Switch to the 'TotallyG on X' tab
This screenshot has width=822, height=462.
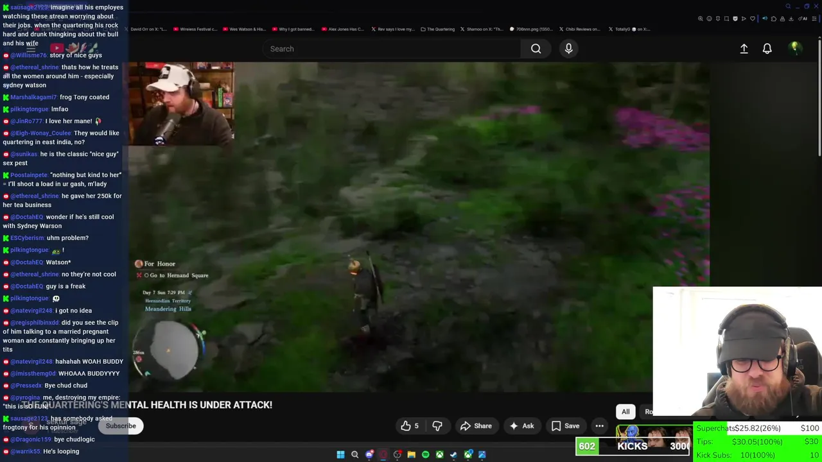(631, 29)
